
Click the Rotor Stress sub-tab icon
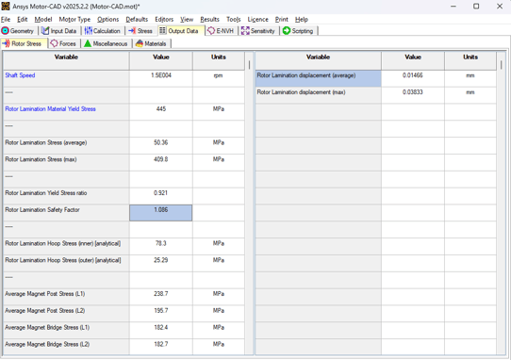7,43
